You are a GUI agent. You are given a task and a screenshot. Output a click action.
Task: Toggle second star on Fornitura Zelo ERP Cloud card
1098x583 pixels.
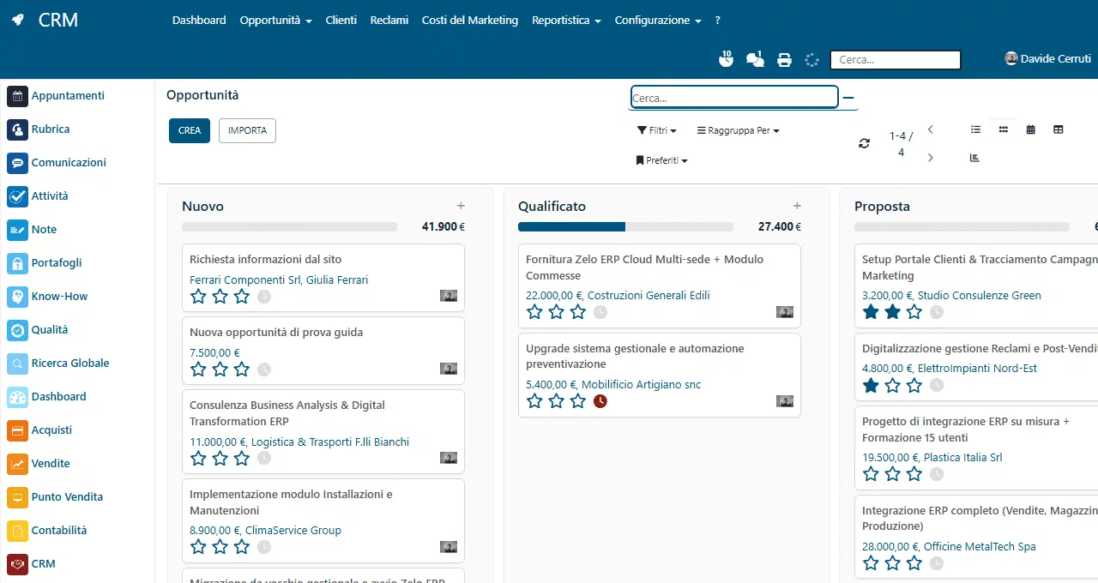(557, 311)
